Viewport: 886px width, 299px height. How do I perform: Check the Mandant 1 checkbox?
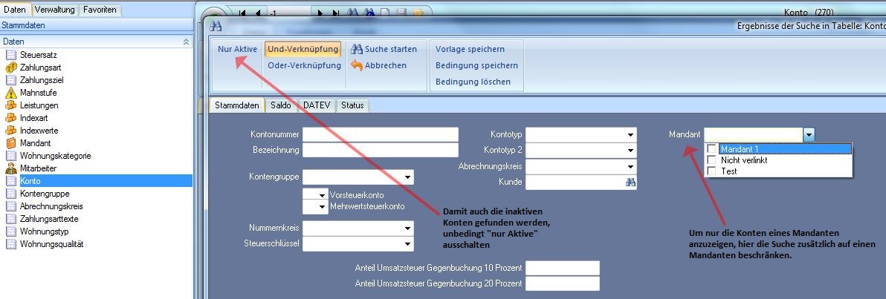[712, 149]
